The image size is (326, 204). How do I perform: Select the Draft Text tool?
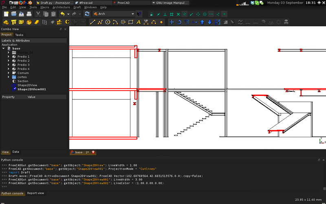click(139, 22)
